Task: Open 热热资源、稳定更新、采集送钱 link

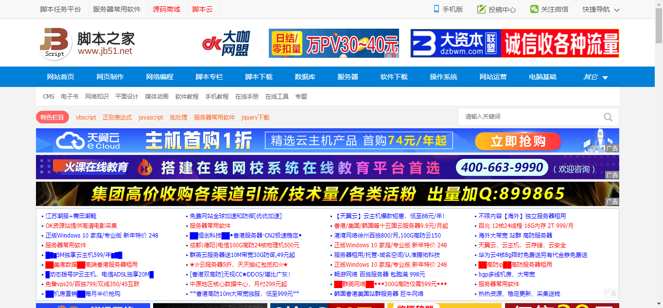Action: 519,293
